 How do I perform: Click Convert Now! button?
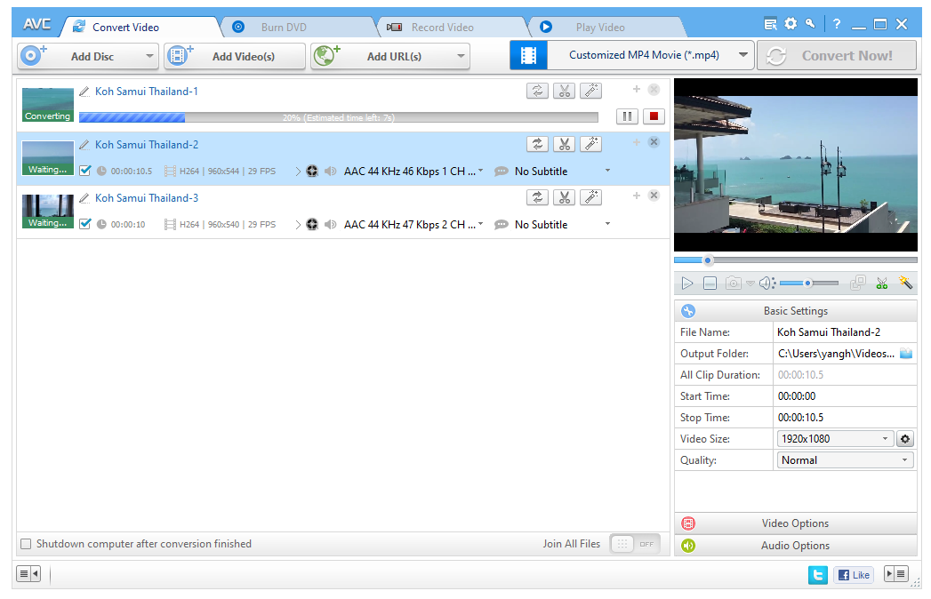[x=837, y=56]
